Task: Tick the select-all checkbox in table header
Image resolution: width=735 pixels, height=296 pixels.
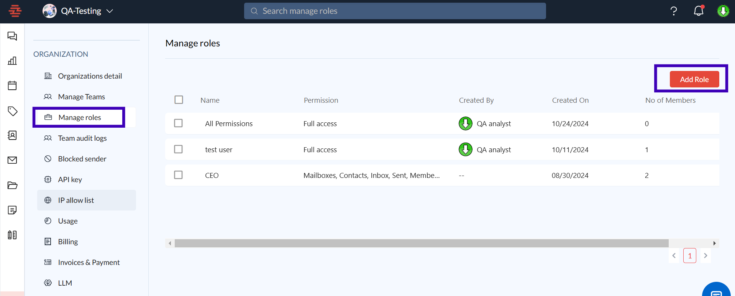Action: (179, 100)
